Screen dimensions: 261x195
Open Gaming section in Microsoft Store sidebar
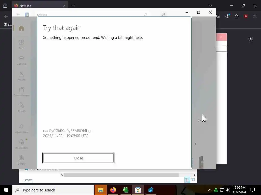coord(21,60)
